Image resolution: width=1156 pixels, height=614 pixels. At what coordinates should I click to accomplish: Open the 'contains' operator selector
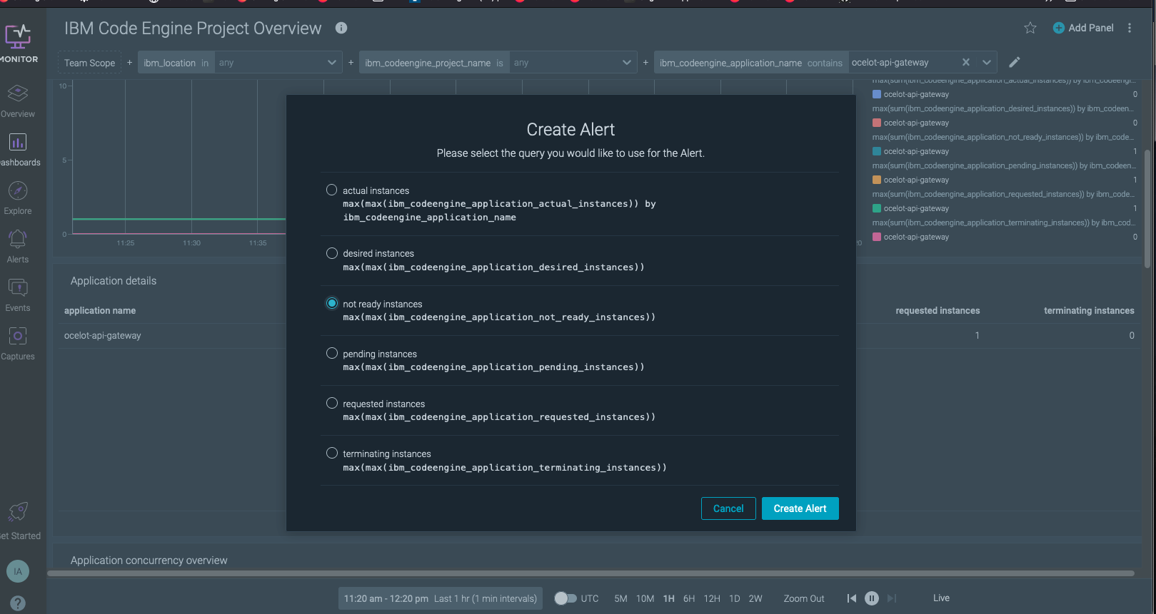tap(825, 63)
